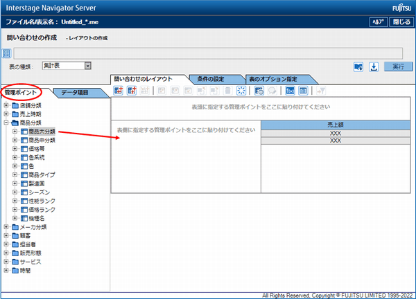Open the 表の種類 dropdown showing 集計表
Screen dimensions: 416x299
pyautogui.click(x=67, y=66)
